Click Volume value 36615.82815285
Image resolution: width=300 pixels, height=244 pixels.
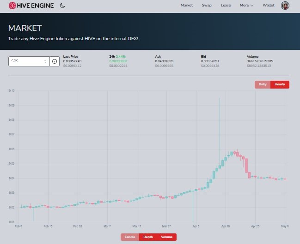260,61
